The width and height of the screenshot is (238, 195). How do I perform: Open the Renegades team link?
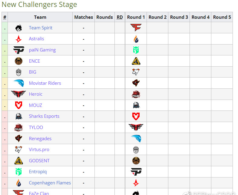click(x=40, y=139)
